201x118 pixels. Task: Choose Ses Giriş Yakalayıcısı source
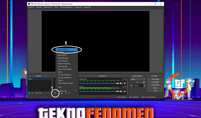pyautogui.click(x=67, y=75)
